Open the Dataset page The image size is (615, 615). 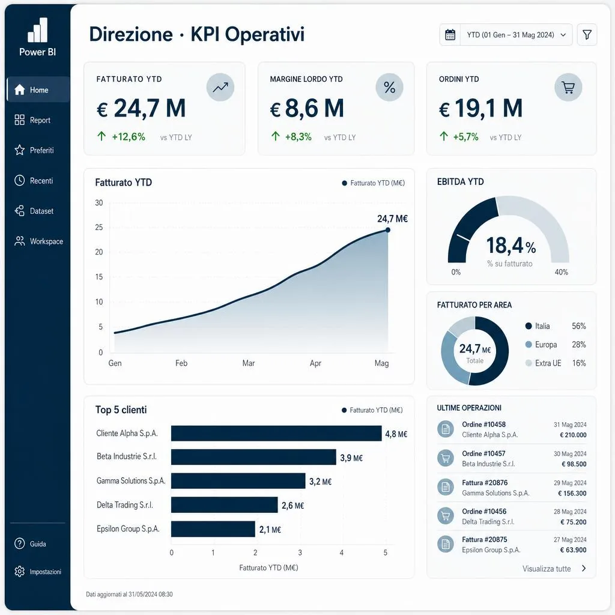[x=38, y=211]
